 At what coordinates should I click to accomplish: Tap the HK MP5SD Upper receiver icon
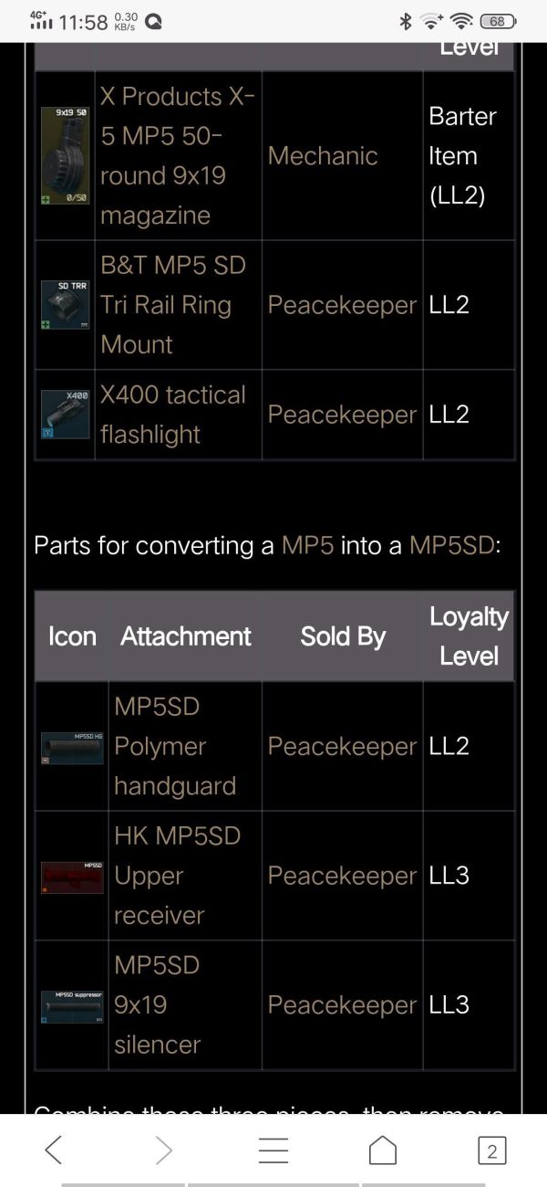click(x=72, y=876)
